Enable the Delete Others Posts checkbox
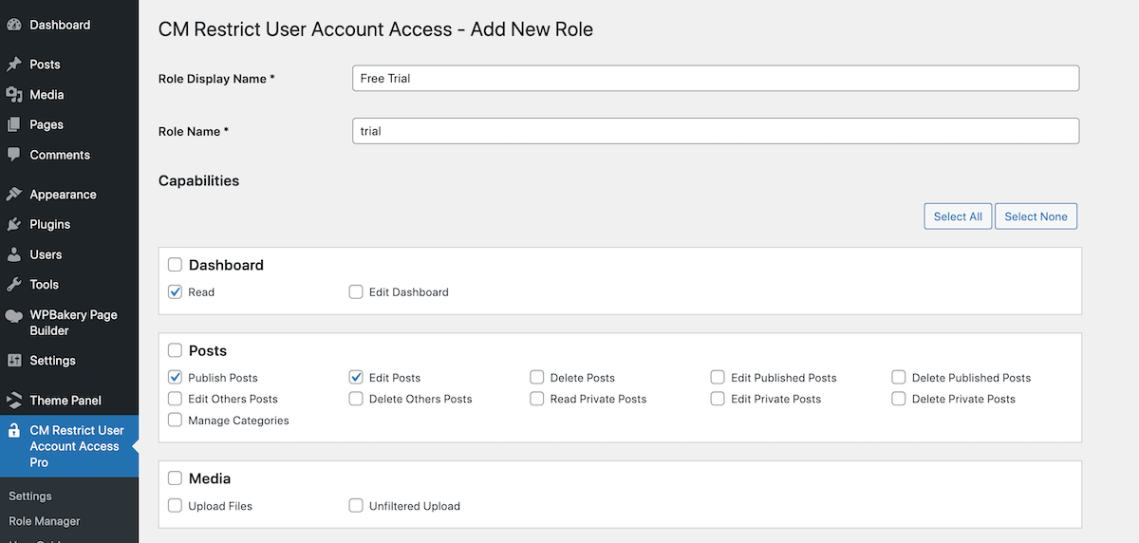The width and height of the screenshot is (1139, 543). [x=356, y=399]
